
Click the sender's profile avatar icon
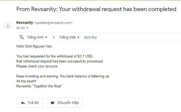tap(8, 25)
